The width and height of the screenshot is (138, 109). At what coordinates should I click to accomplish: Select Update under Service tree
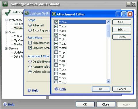pos(18,53)
